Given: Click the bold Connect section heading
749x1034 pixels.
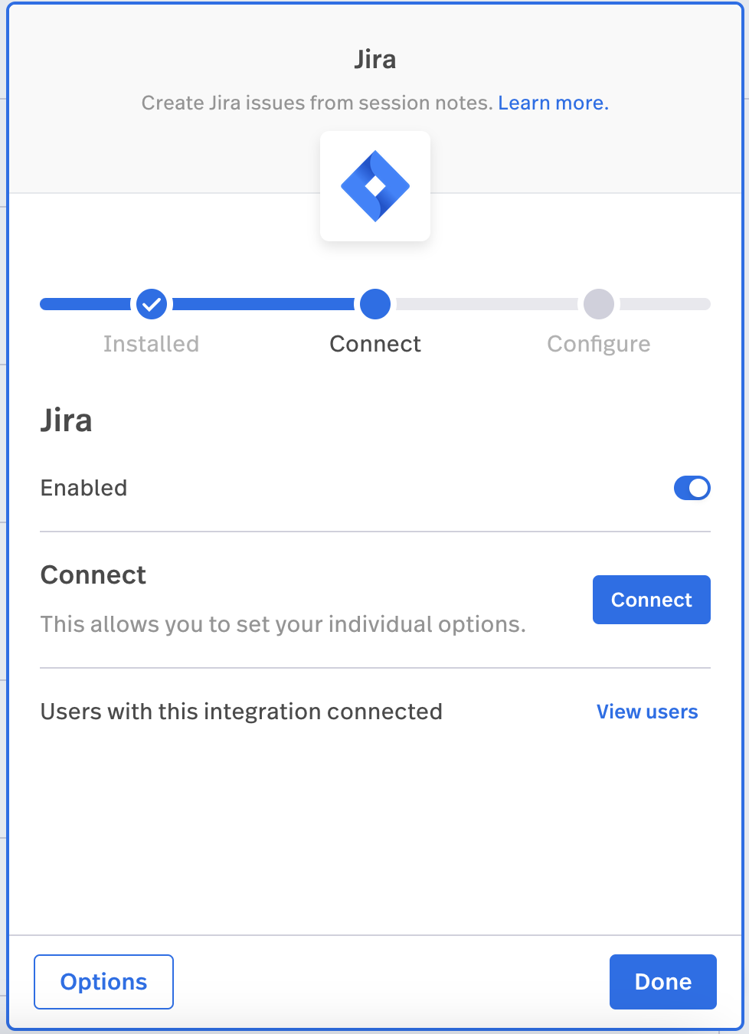Looking at the screenshot, I should click(x=93, y=575).
